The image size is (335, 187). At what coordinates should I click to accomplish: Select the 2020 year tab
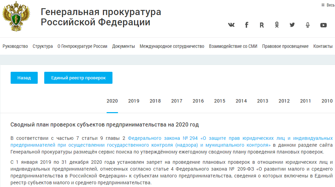(x=112, y=101)
